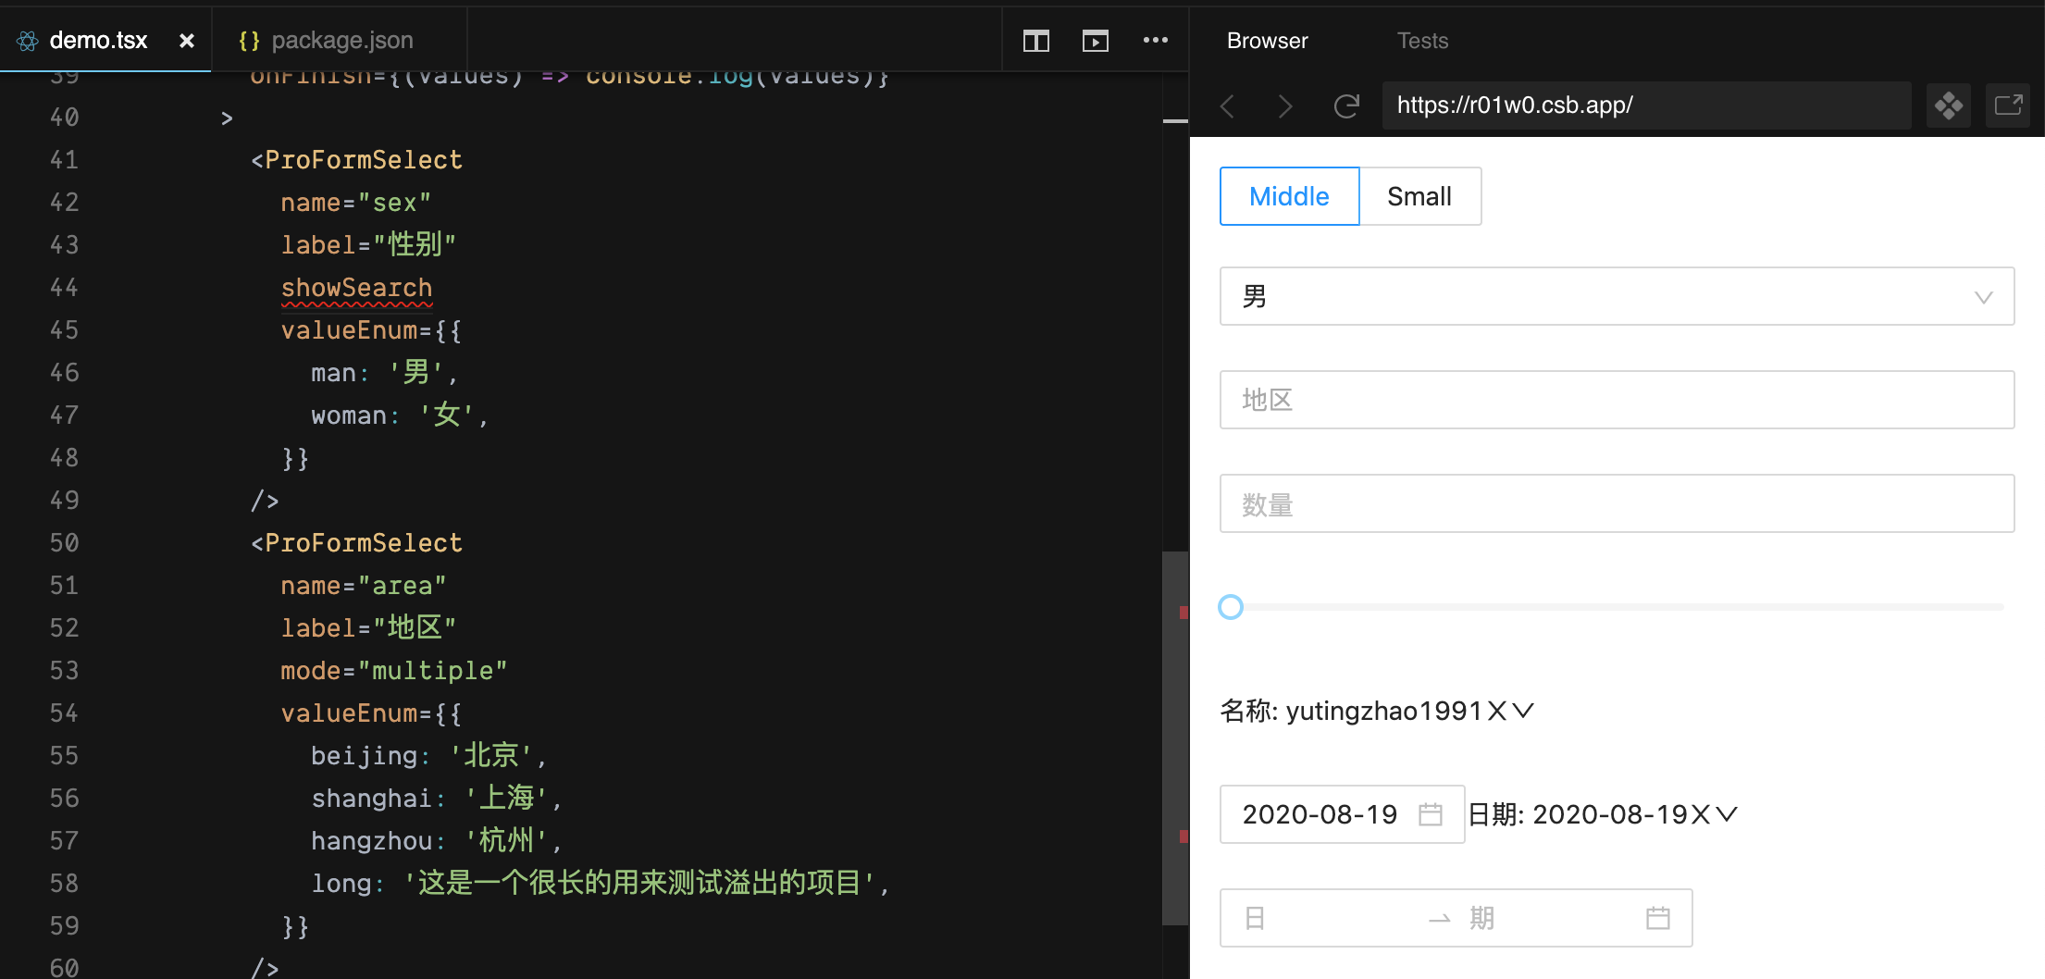Switch to the Tests tab
Image resolution: width=2045 pixels, height=979 pixels.
1421,40
